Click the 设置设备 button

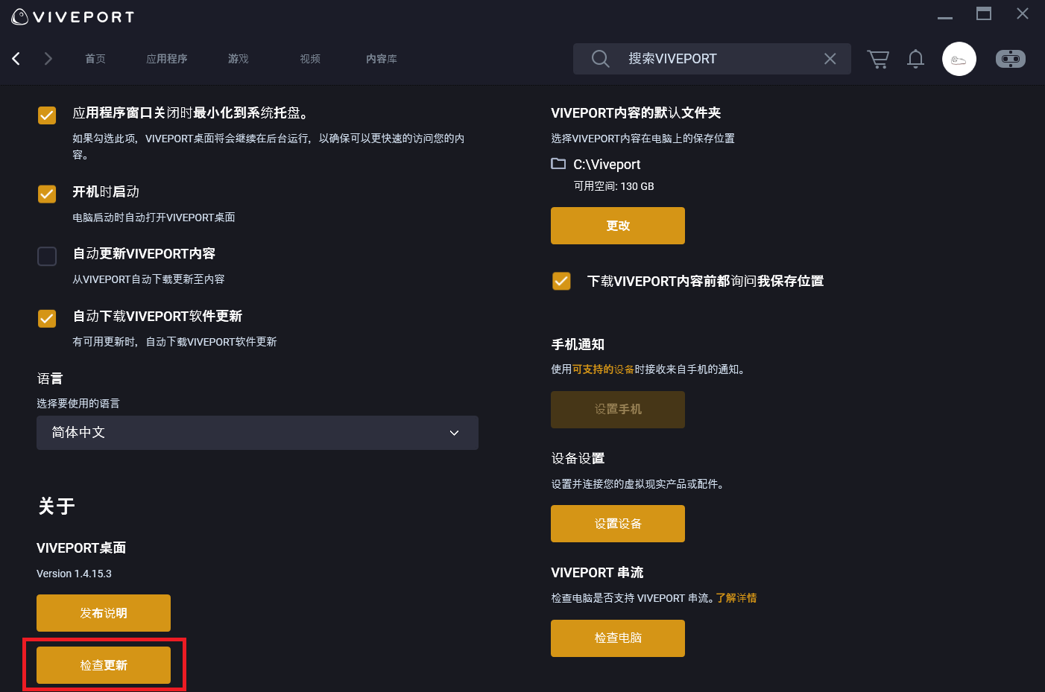tap(618, 524)
